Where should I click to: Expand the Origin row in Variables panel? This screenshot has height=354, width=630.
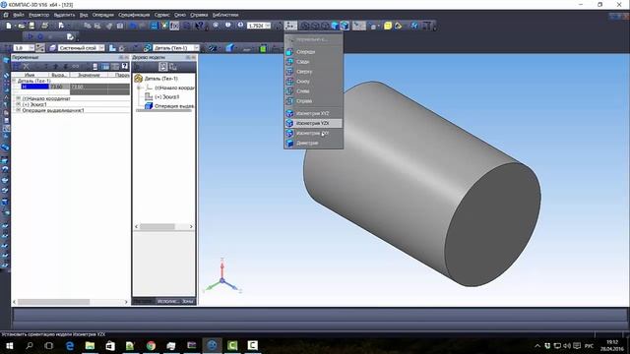click(18, 98)
